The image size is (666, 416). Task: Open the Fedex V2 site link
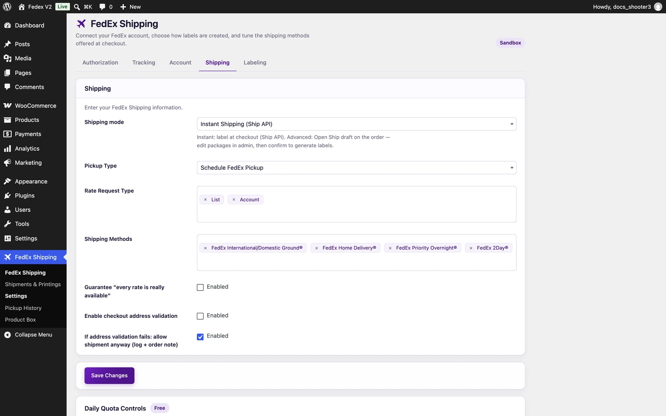click(x=40, y=7)
